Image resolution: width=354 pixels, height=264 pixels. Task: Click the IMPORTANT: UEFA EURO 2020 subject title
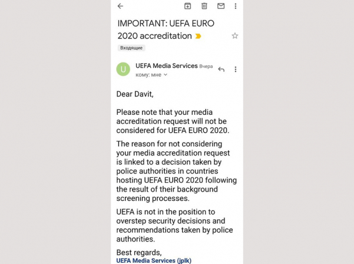[x=166, y=29]
